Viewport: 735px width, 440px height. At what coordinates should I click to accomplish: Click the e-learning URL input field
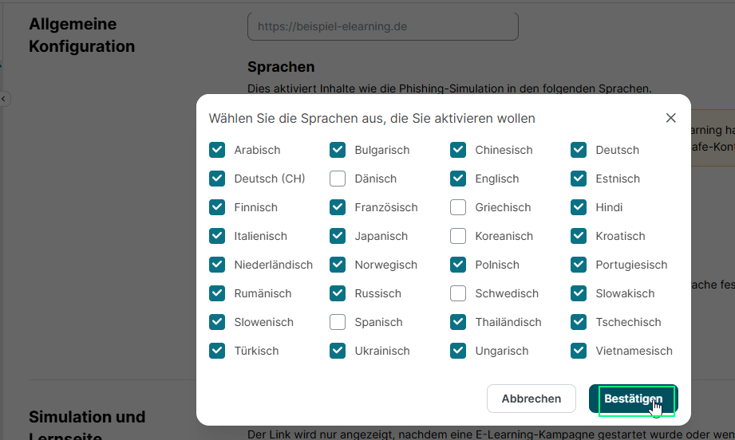[x=382, y=26]
